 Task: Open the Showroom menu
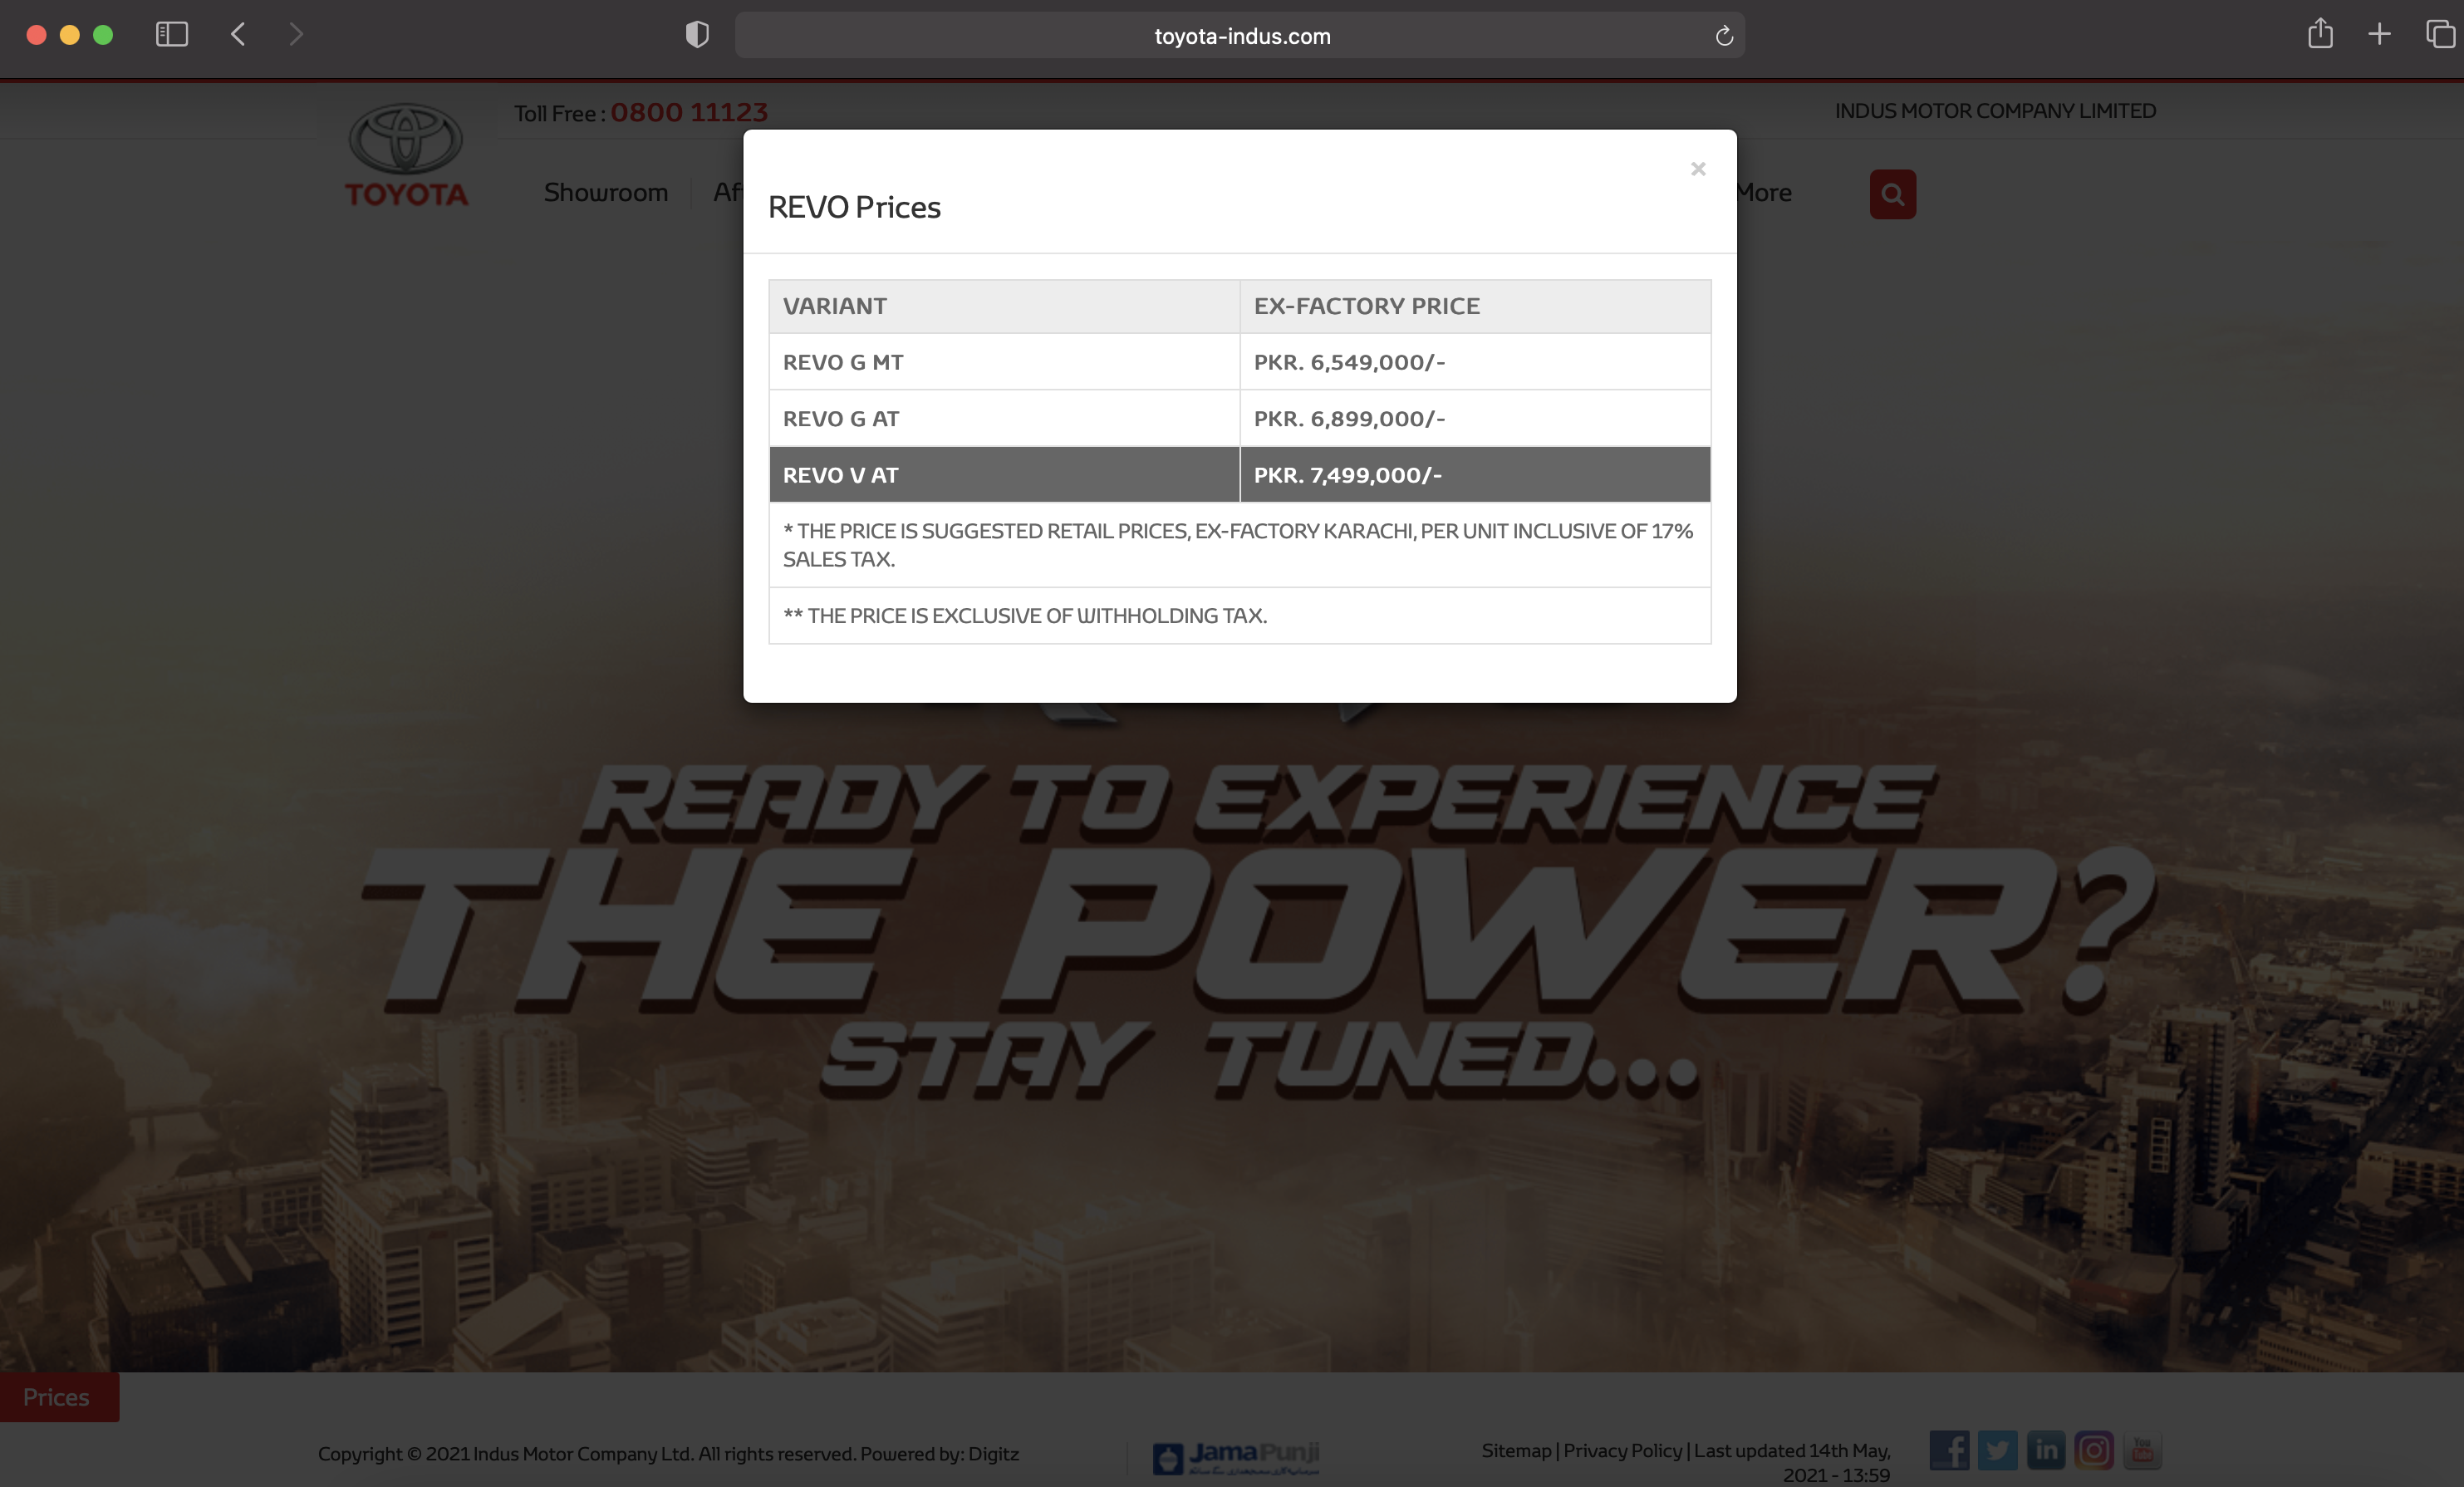605,192
